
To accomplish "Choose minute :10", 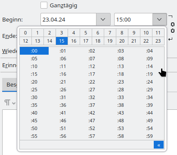I will (x=34, y=66).
